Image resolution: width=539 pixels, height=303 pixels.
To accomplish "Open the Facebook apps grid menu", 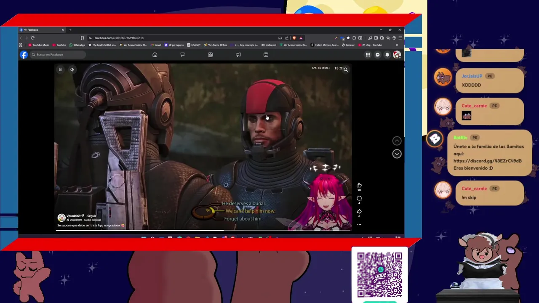I will pyautogui.click(x=368, y=55).
